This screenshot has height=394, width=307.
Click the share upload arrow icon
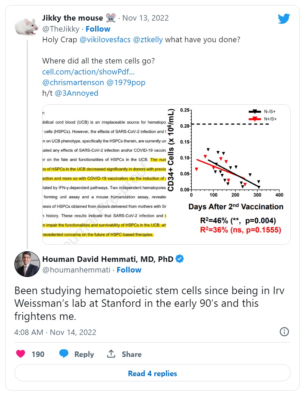coord(111,354)
